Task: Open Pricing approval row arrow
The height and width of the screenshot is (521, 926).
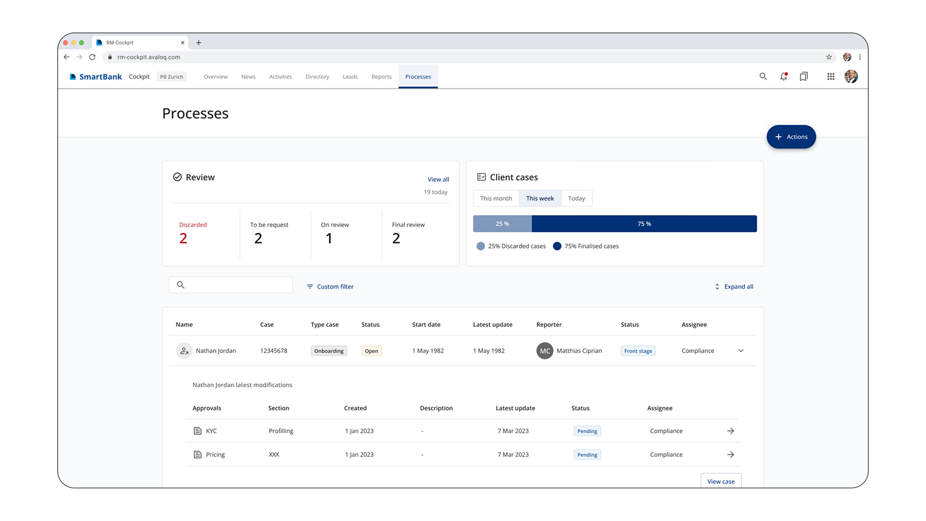Action: pos(731,455)
